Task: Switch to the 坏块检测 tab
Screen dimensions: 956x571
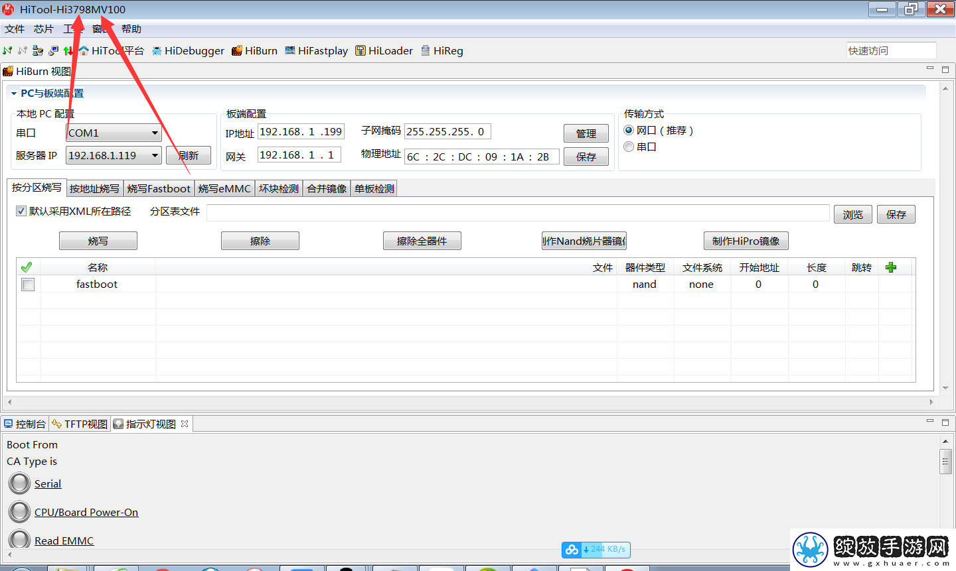Action: click(279, 189)
